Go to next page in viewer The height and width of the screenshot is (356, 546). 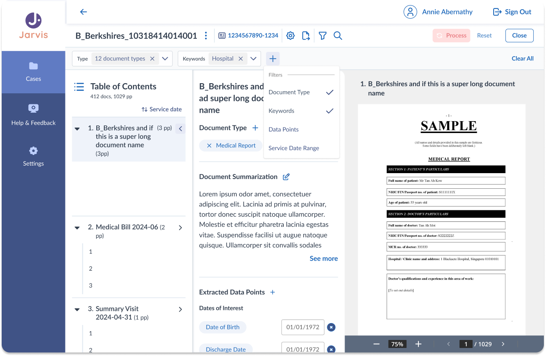(503, 344)
